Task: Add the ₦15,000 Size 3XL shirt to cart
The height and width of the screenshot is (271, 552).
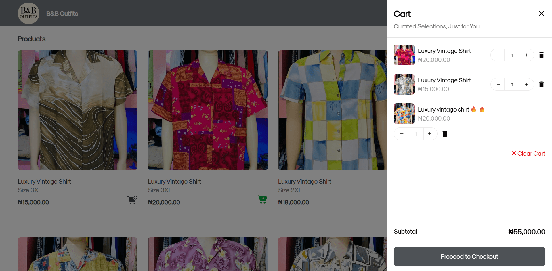Action: point(132,200)
